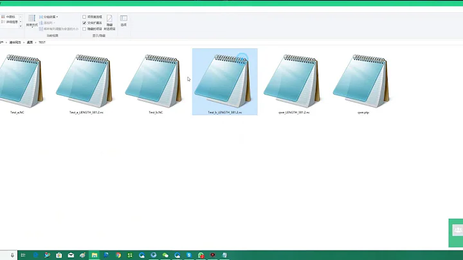Click TEST in the address path
The image size is (463, 260).
(x=42, y=42)
